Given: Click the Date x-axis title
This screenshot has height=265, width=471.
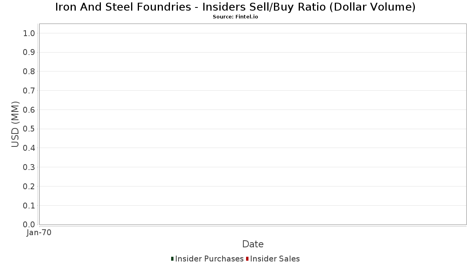Looking at the screenshot, I should (253, 244).
